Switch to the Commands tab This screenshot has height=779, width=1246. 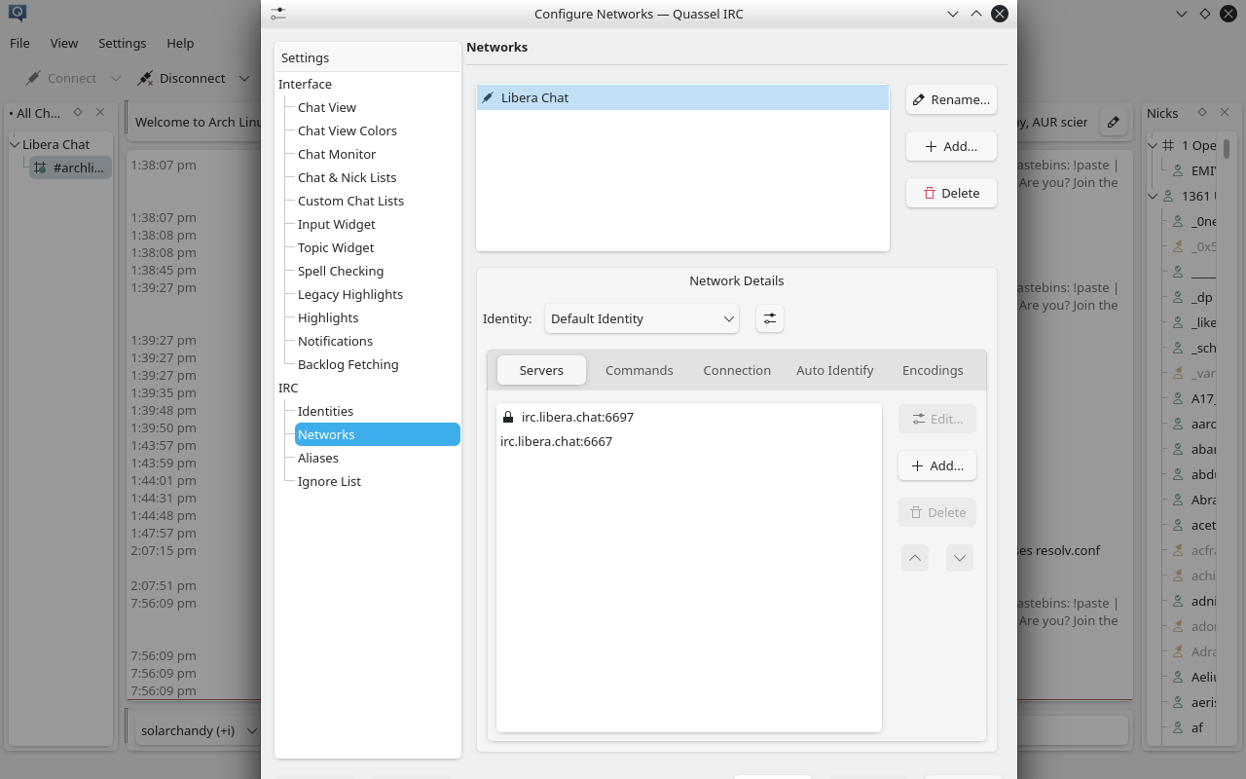(x=639, y=370)
